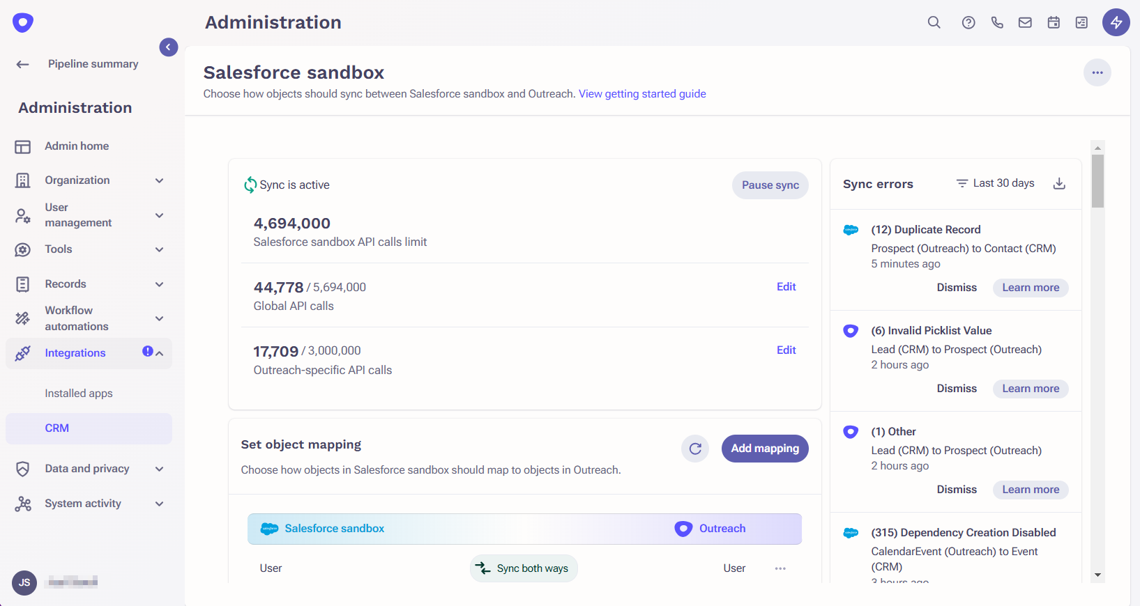This screenshot has width=1140, height=606.
Task: Click the Tools lifebuoy icon
Action: (x=23, y=249)
